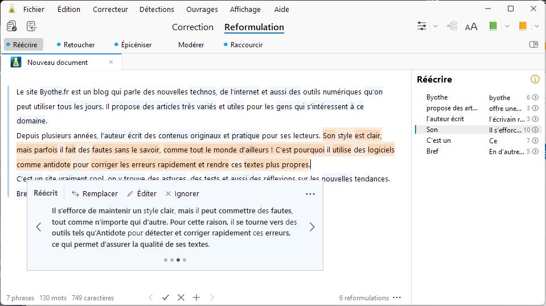
Task: Open the orange guide book
Action: (523, 26)
